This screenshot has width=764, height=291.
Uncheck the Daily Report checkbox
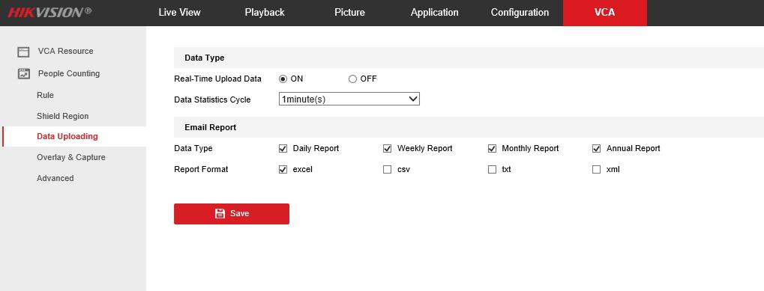283,149
